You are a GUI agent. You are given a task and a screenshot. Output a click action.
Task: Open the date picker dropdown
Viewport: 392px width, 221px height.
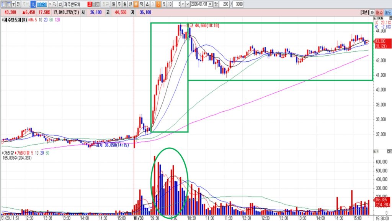[211, 4]
